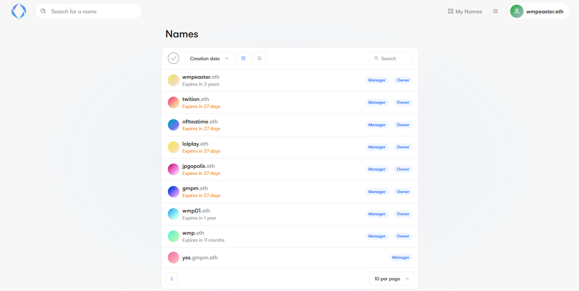Open the Creation date sort dropdown

[209, 58]
